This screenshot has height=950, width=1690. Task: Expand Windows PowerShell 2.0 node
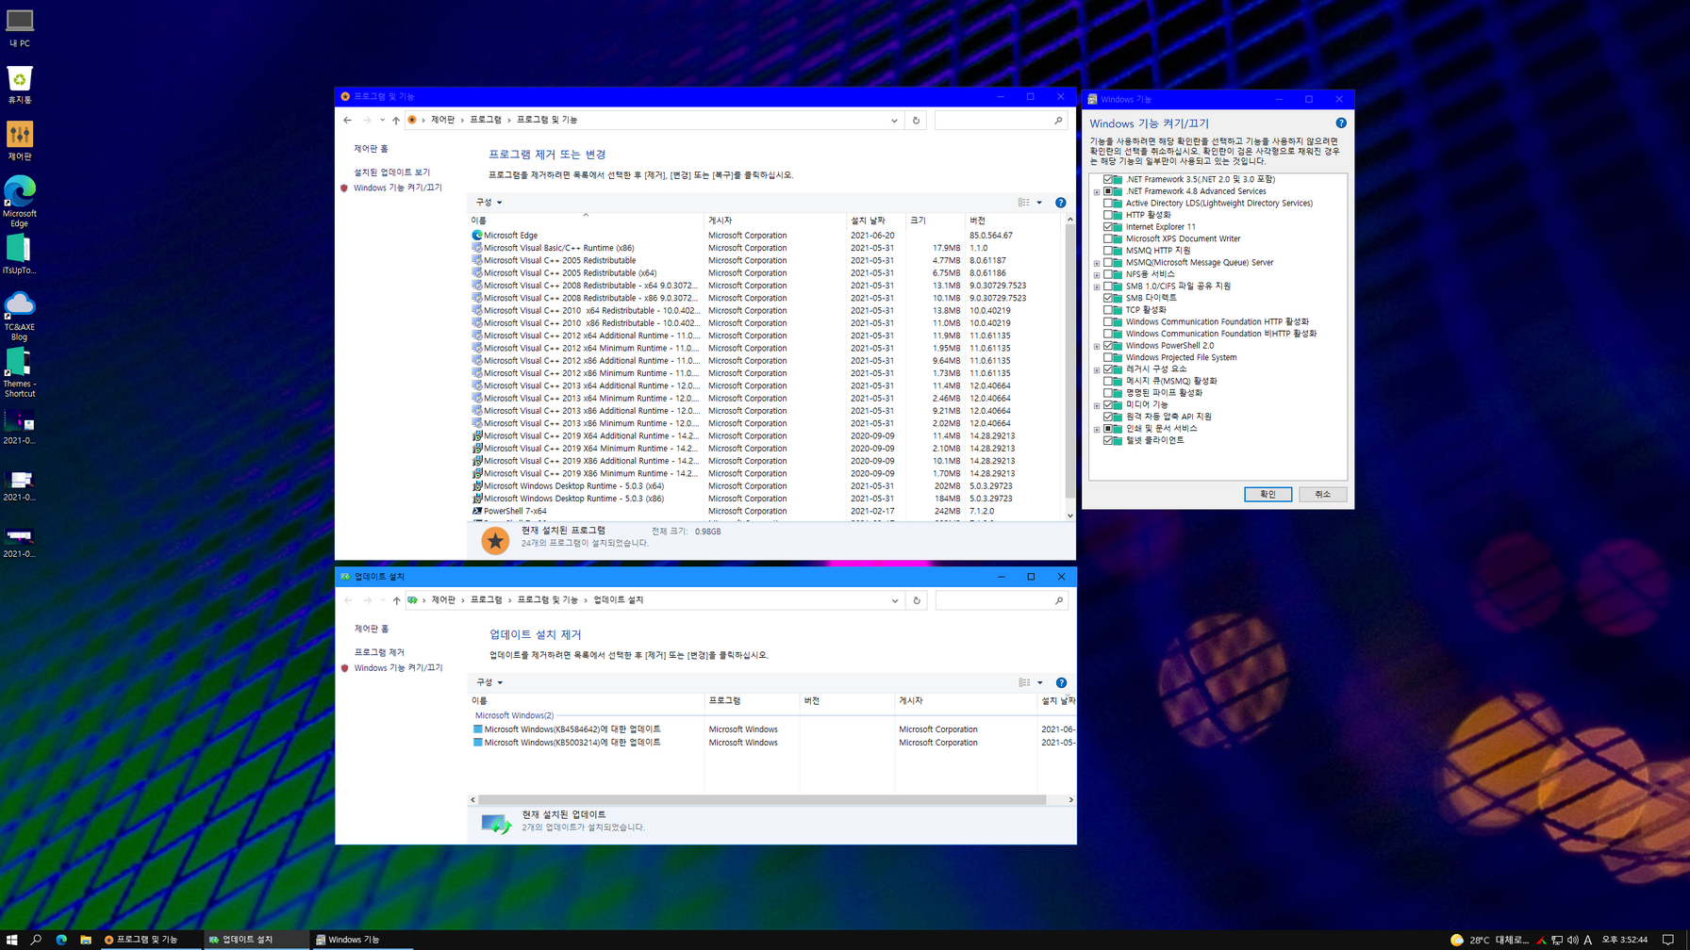tap(1097, 346)
